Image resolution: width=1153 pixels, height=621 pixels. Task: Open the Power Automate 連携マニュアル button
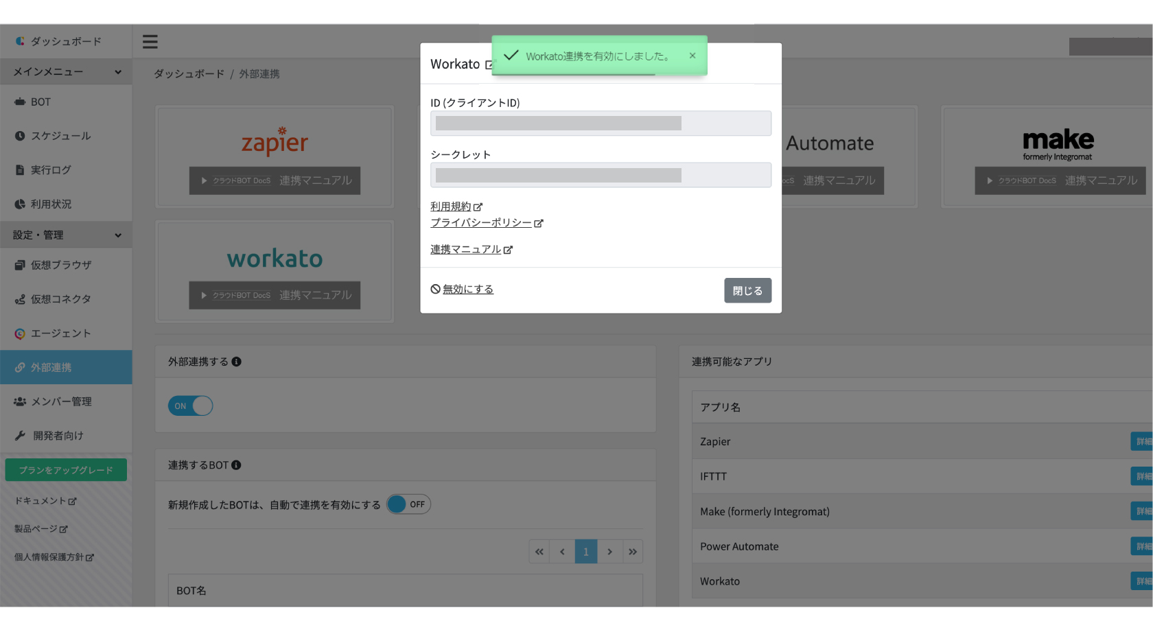[832, 180]
